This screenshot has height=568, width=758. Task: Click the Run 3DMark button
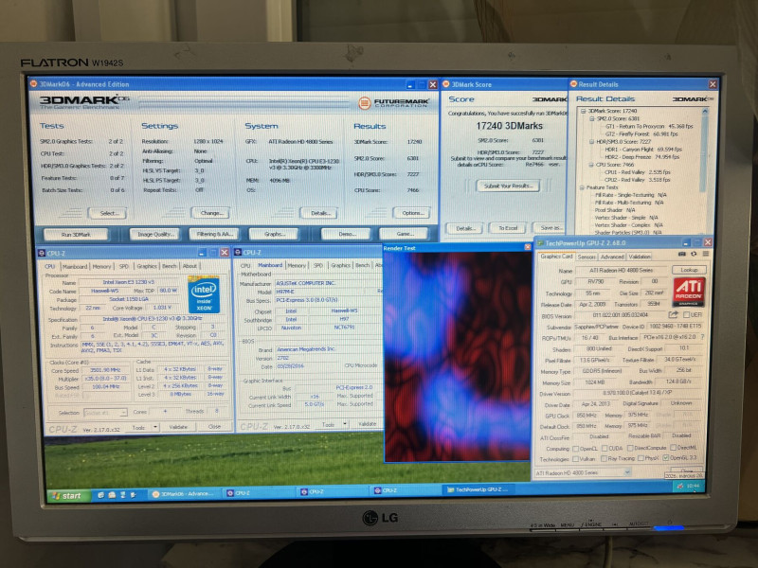76,235
